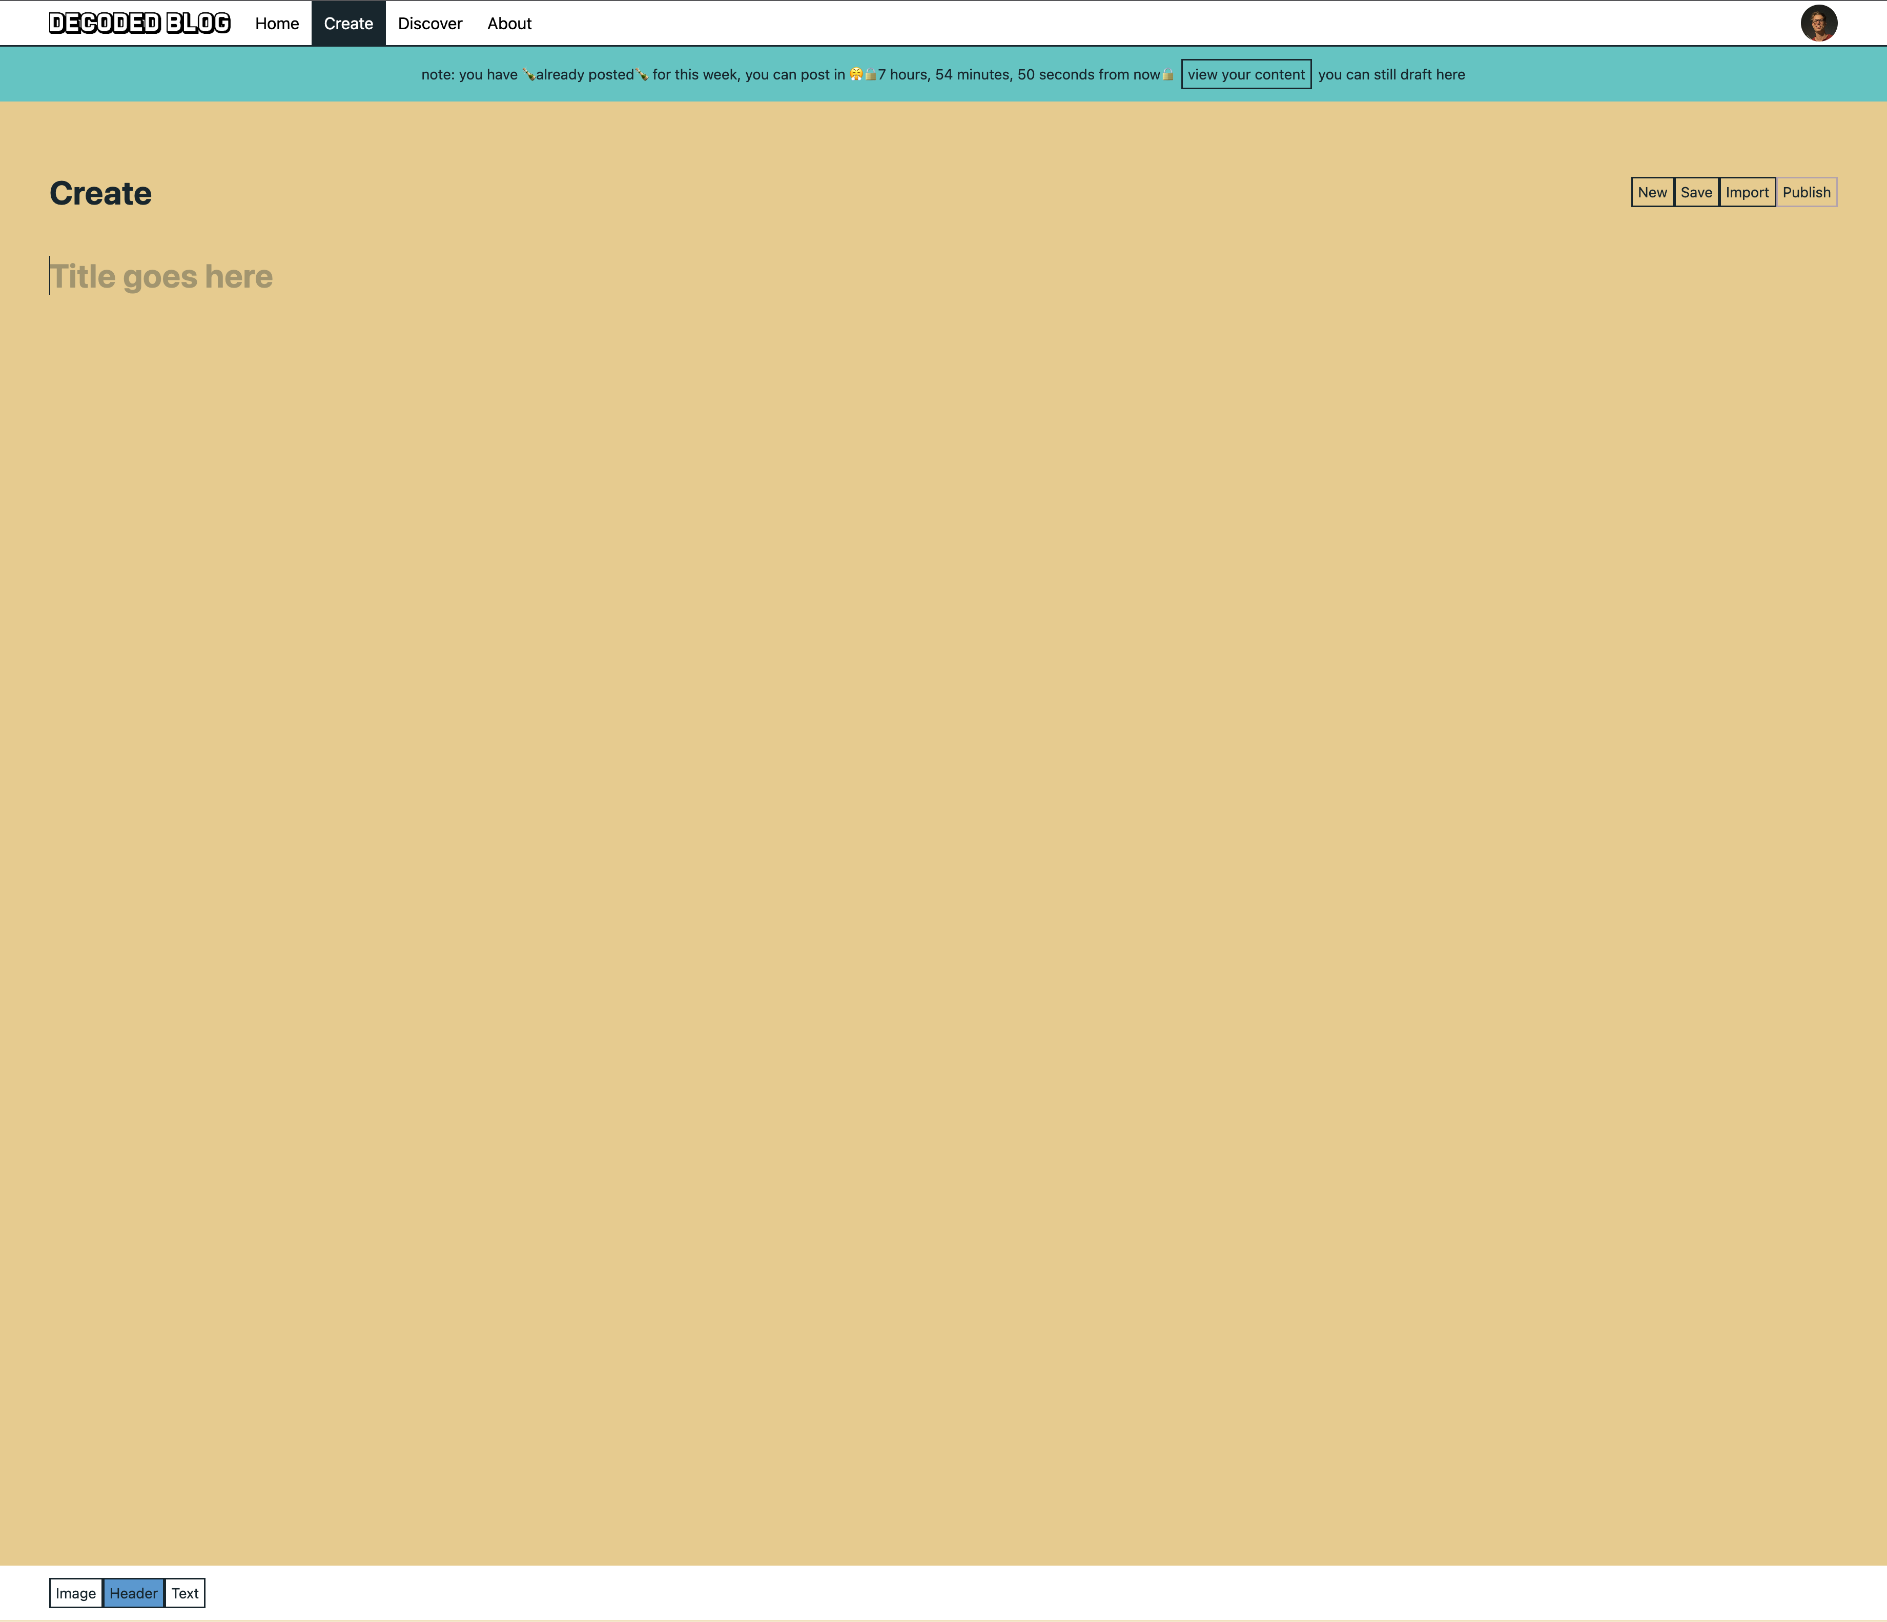Open the About page
Image resolution: width=1887 pixels, height=1622 pixels.
coord(508,23)
